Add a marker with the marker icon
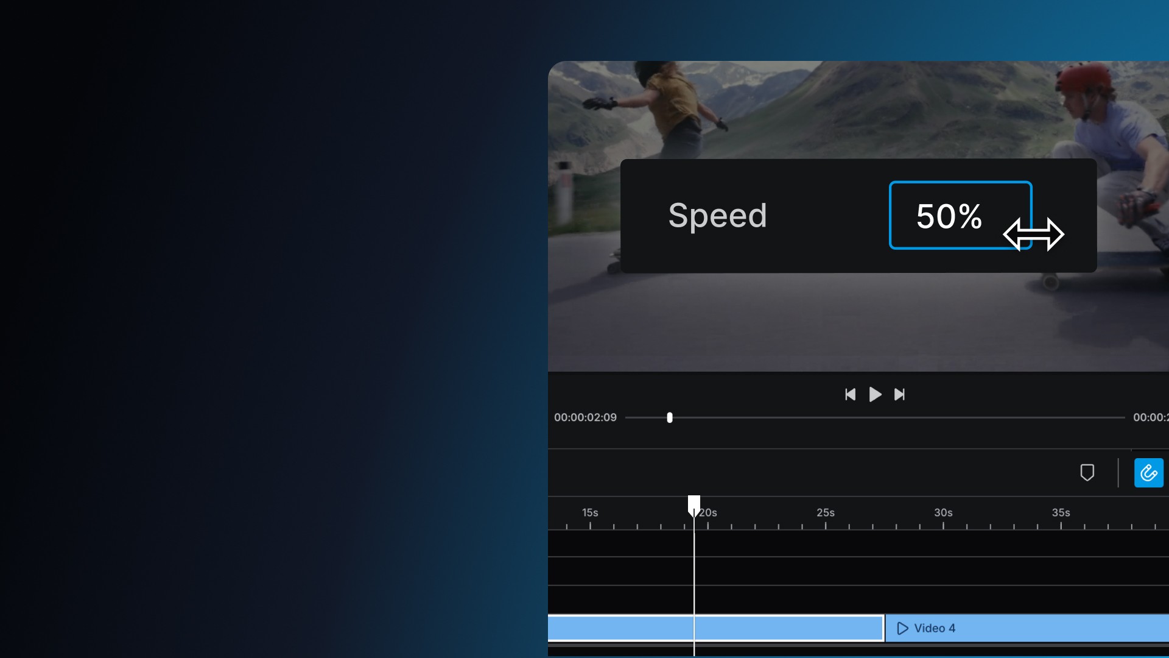This screenshot has width=1169, height=658. [1087, 473]
